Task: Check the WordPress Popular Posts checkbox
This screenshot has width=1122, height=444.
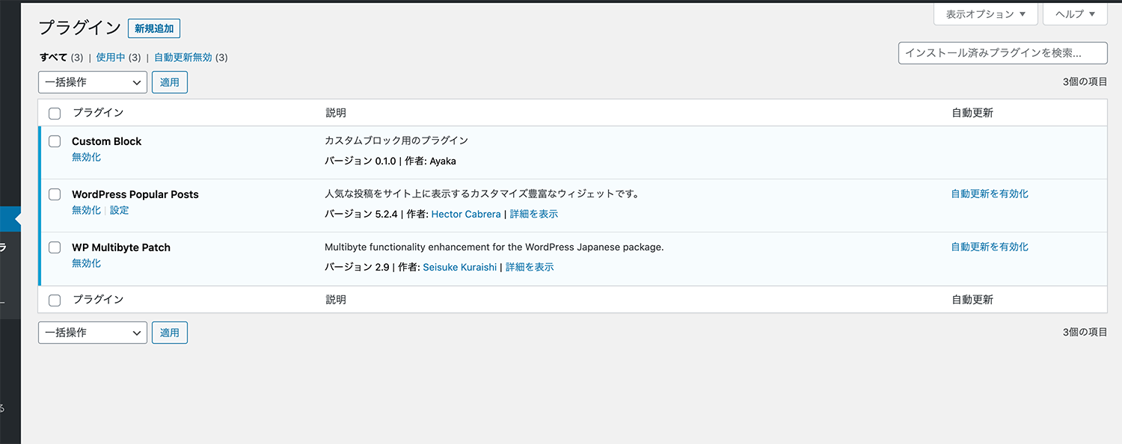Action: pos(54,194)
